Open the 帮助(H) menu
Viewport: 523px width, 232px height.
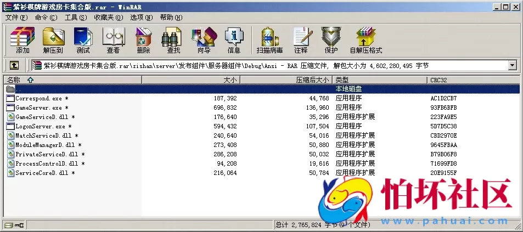pyautogui.click(x=171, y=18)
